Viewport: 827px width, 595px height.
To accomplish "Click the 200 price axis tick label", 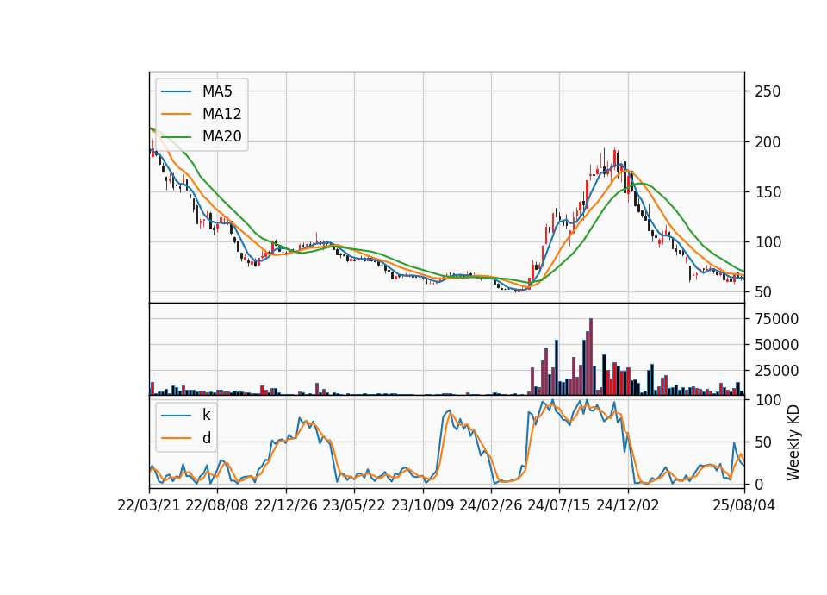I will click(768, 142).
